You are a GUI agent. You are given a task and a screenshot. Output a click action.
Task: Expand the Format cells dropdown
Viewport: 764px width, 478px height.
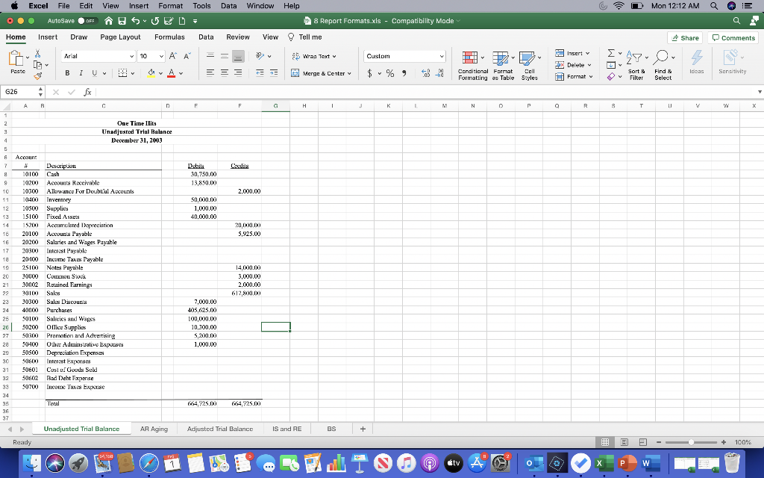tap(591, 77)
